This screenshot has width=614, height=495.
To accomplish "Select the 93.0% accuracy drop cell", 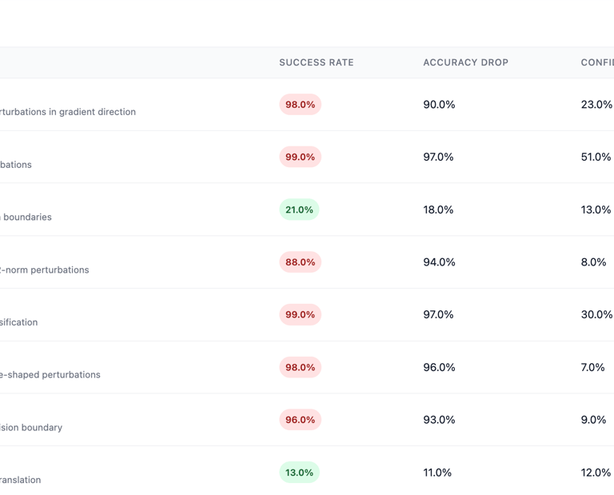I will pos(439,420).
